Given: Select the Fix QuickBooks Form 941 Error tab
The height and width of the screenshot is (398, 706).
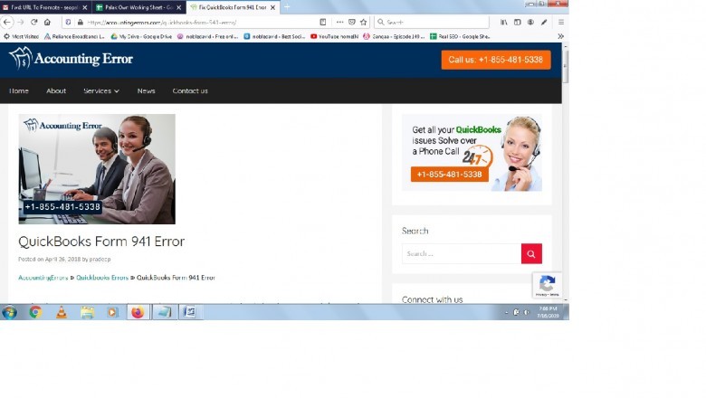Looking at the screenshot, I should (233, 7).
